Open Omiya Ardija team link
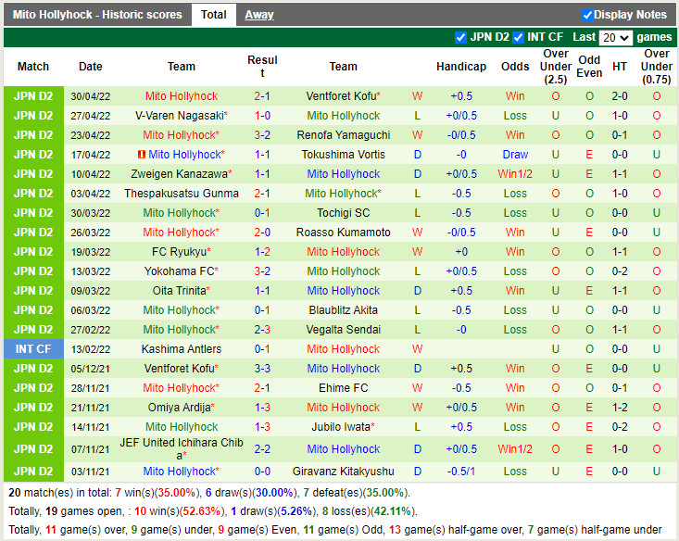This screenshot has height=541, width=679. click(x=182, y=408)
